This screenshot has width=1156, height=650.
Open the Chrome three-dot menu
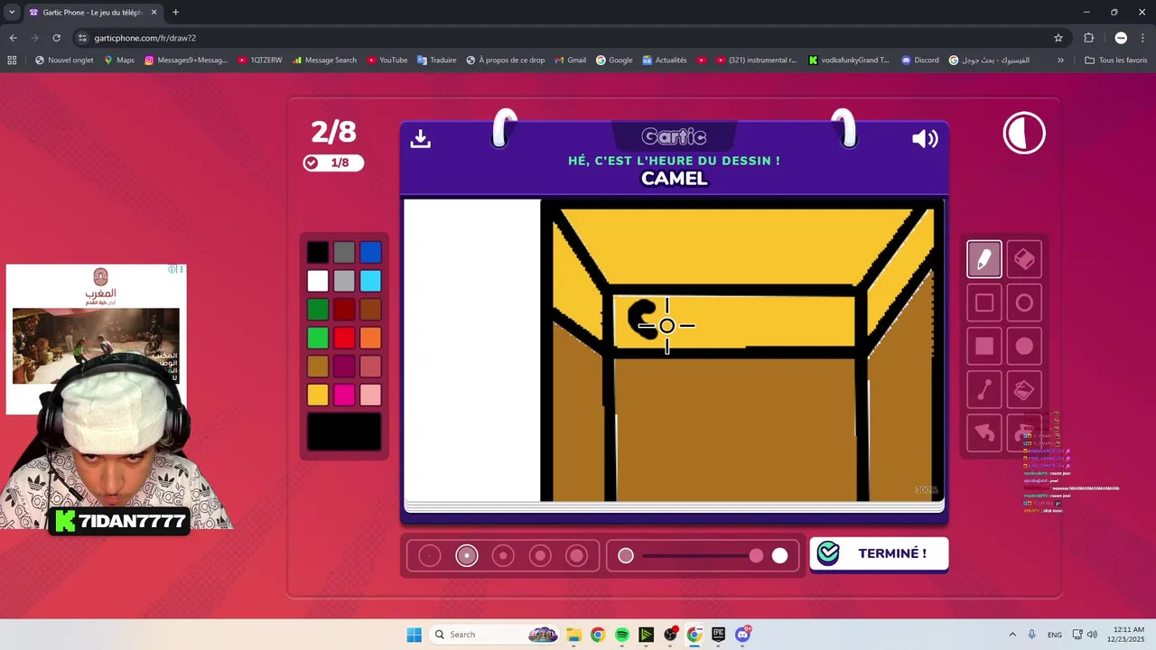click(x=1142, y=38)
